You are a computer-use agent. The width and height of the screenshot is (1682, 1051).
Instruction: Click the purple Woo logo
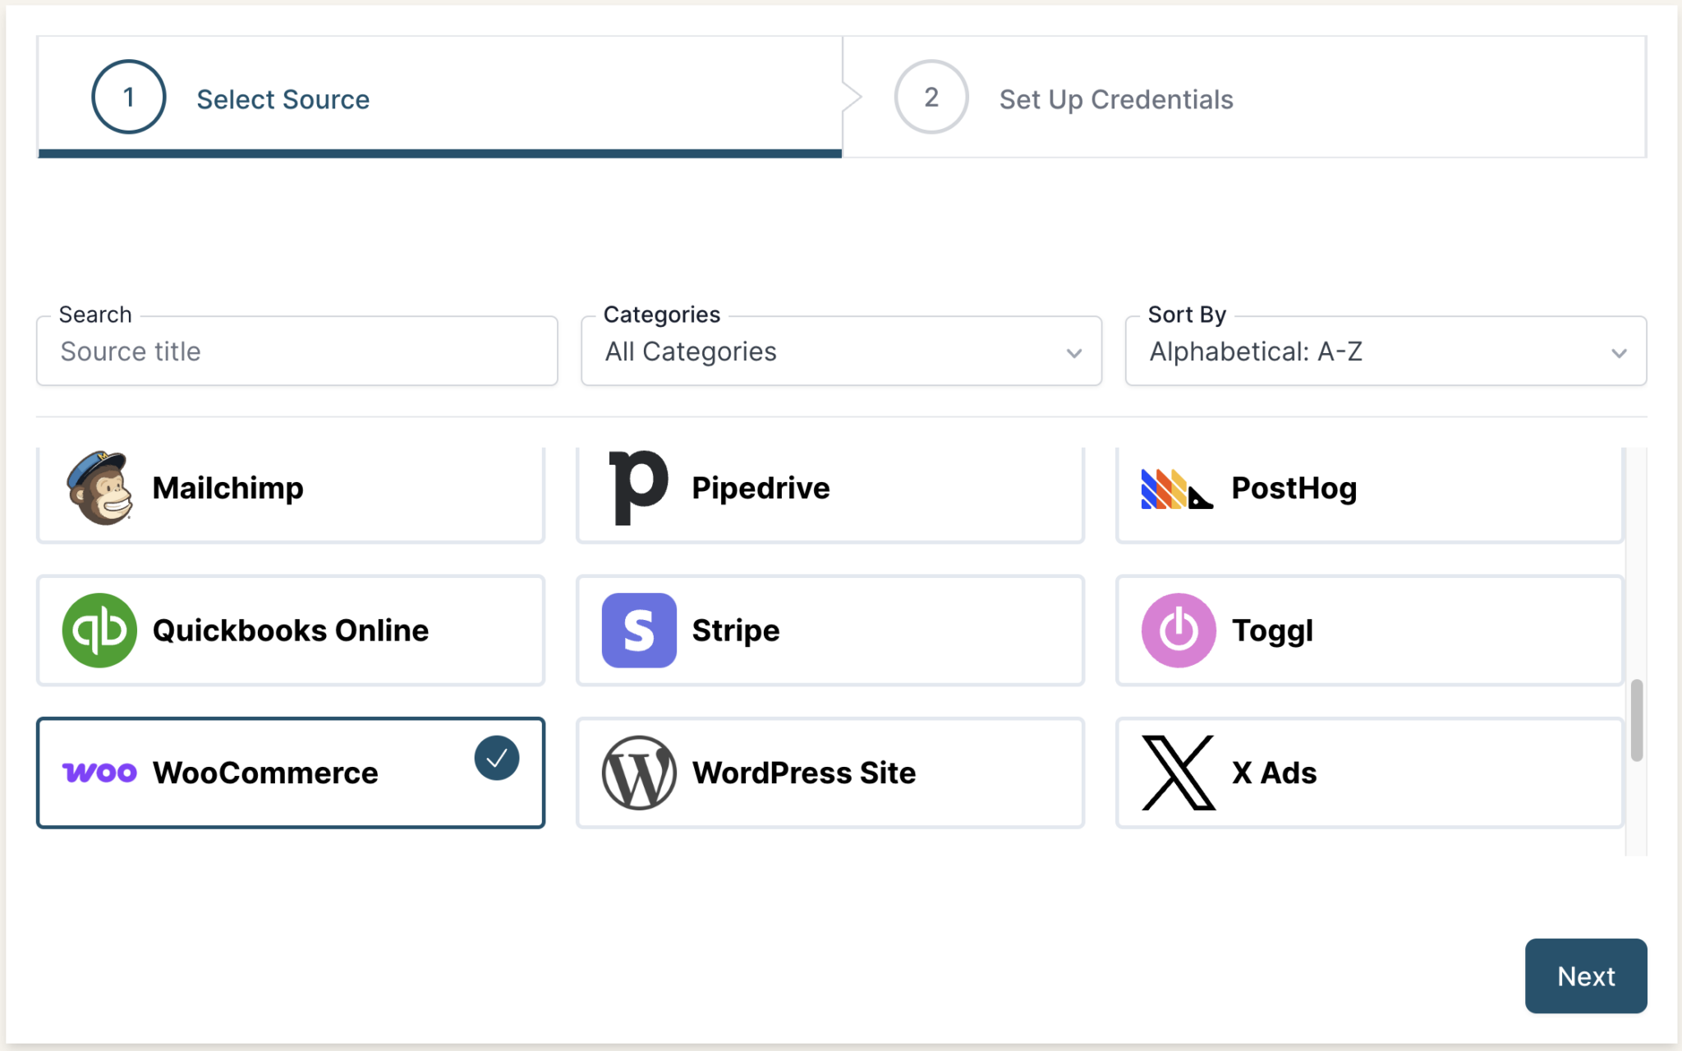pyautogui.click(x=99, y=773)
